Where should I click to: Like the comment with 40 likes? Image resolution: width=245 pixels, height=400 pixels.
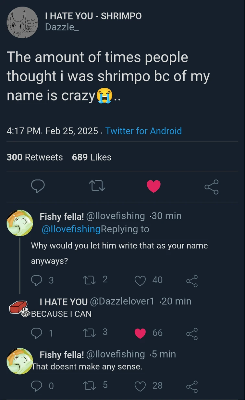click(x=140, y=280)
